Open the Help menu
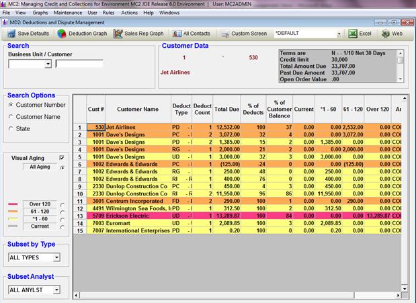The image size is (416, 303). coord(149,13)
